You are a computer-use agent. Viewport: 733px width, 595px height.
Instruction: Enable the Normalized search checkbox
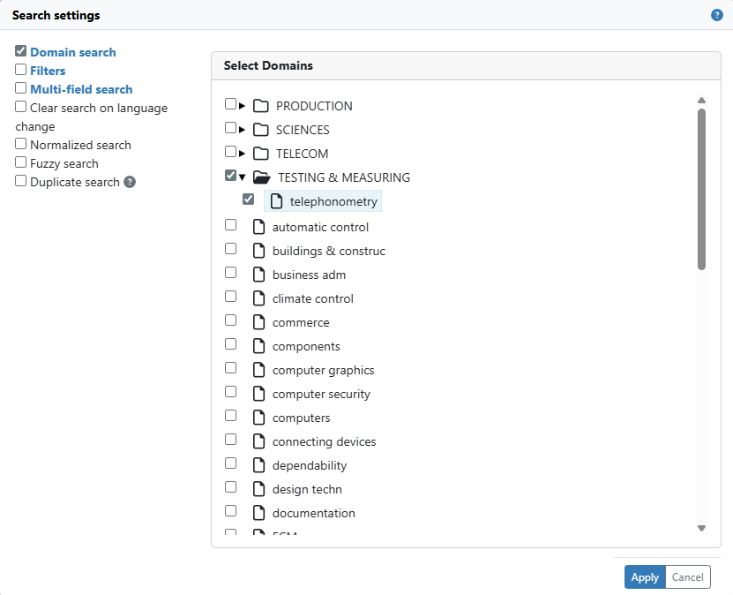pyautogui.click(x=20, y=144)
